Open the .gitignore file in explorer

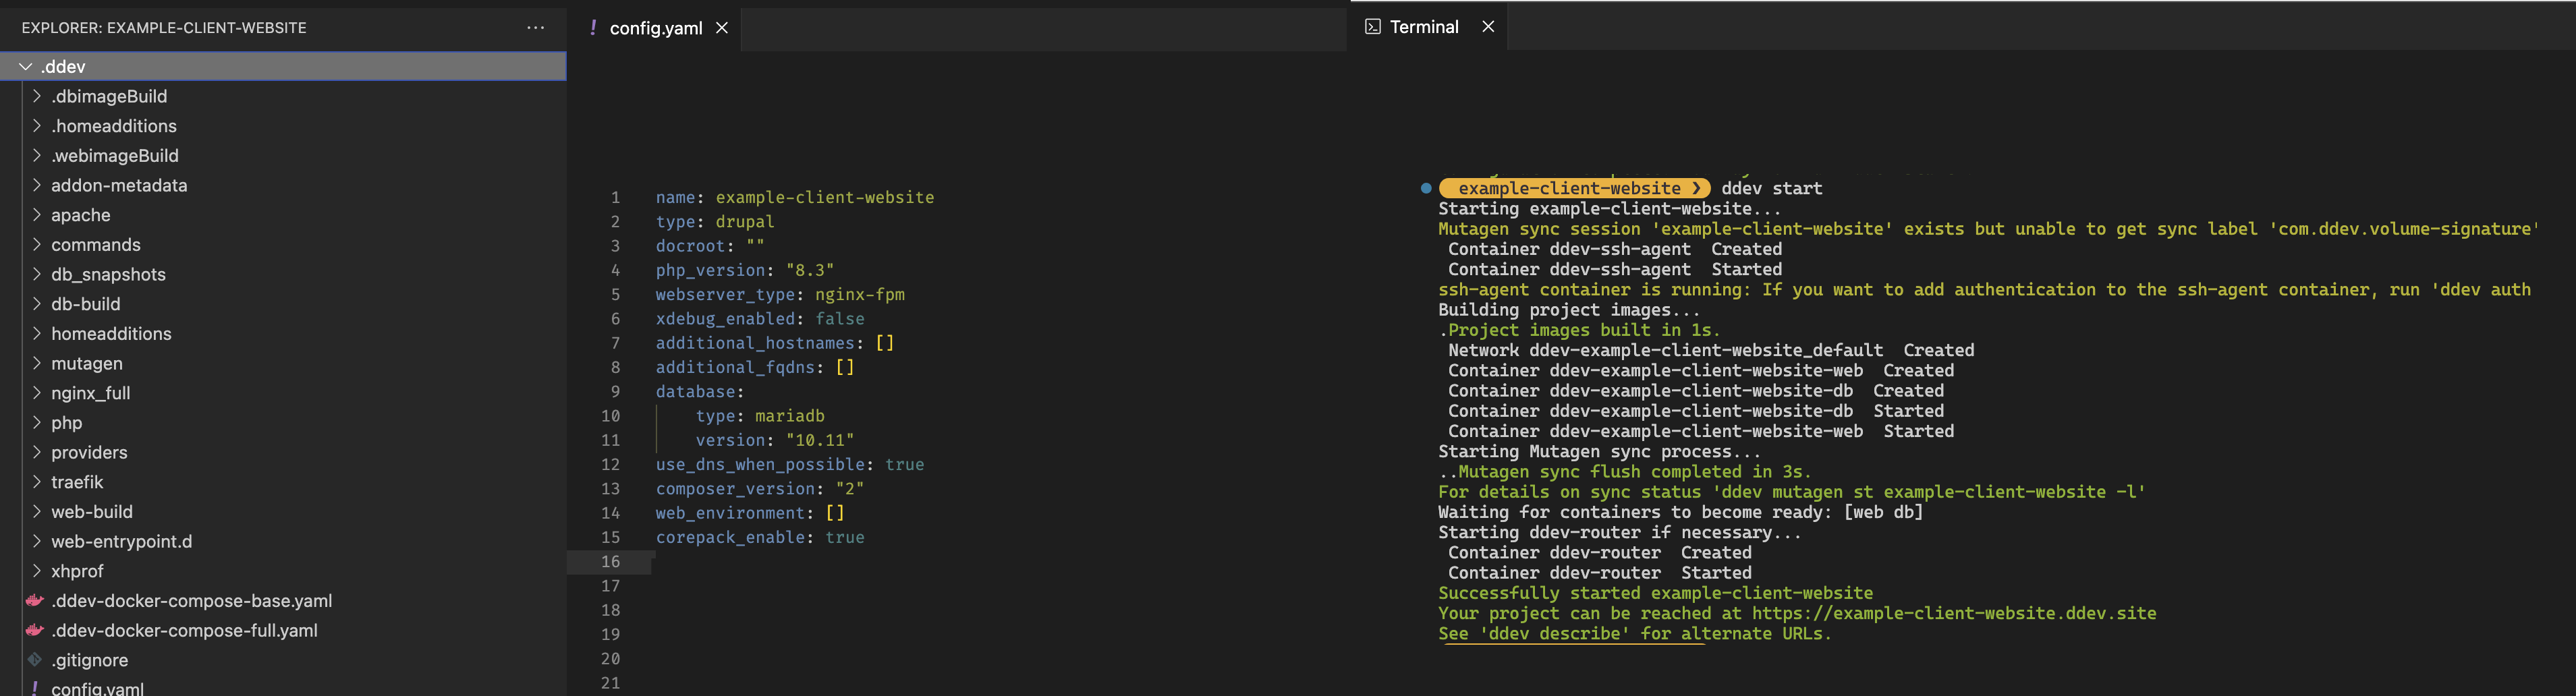point(89,660)
